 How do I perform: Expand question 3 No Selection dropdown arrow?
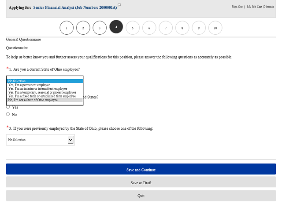click(70, 140)
